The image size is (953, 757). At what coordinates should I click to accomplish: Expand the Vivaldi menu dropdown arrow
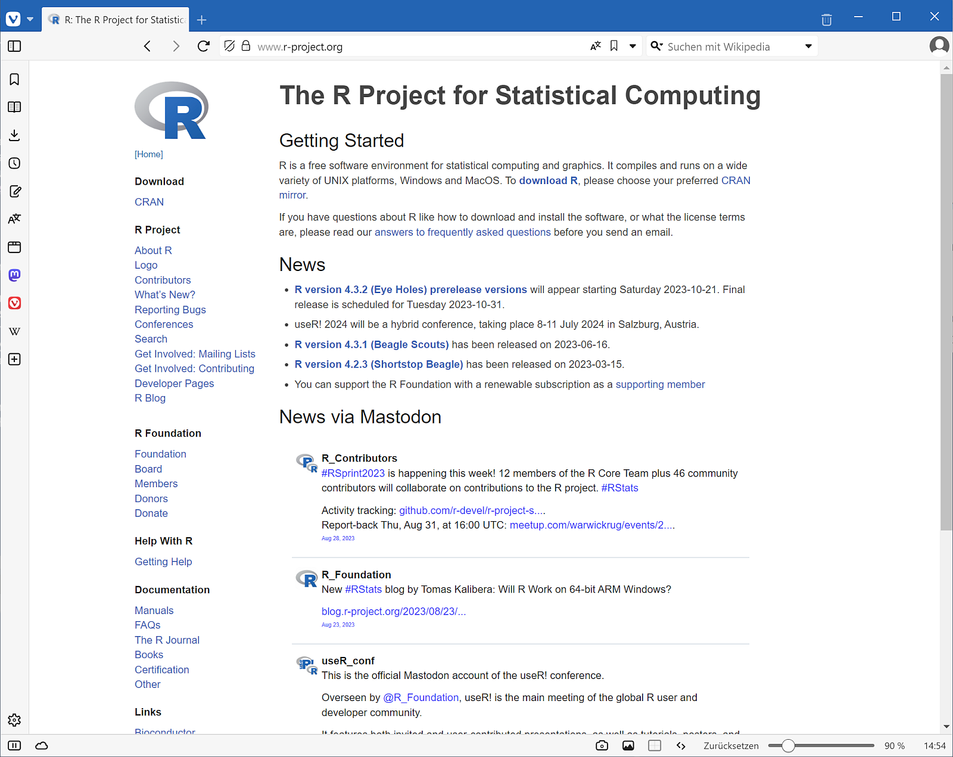click(x=30, y=19)
